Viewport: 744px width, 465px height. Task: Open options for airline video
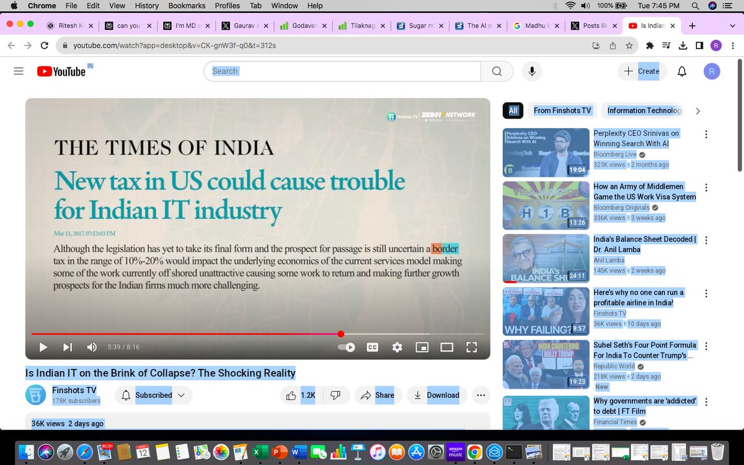[x=706, y=293]
